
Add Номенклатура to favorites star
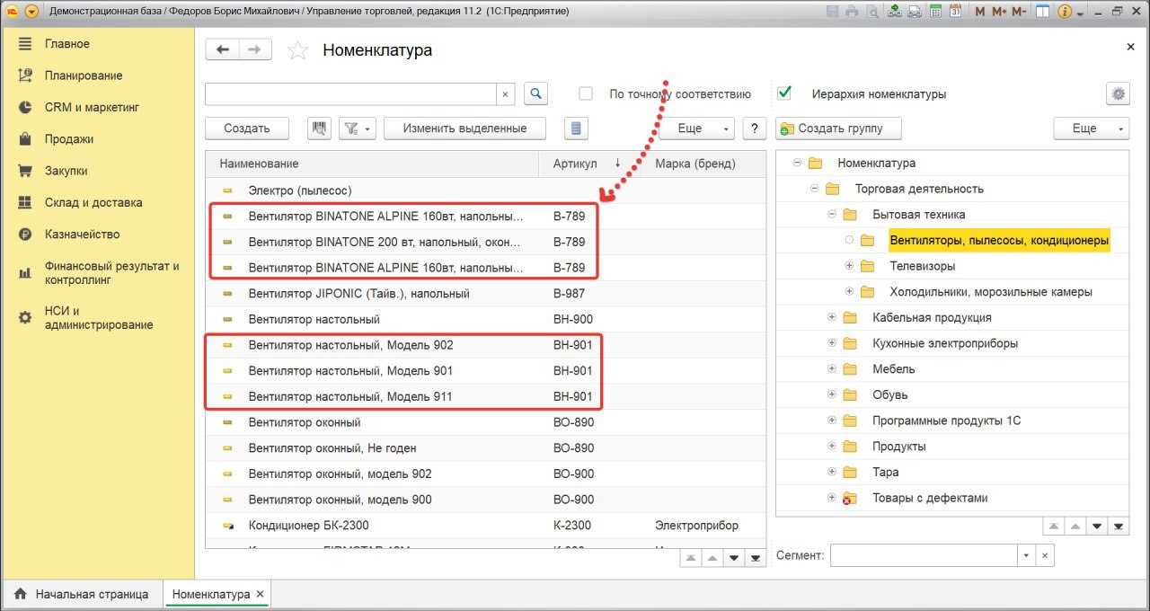pyautogui.click(x=297, y=50)
